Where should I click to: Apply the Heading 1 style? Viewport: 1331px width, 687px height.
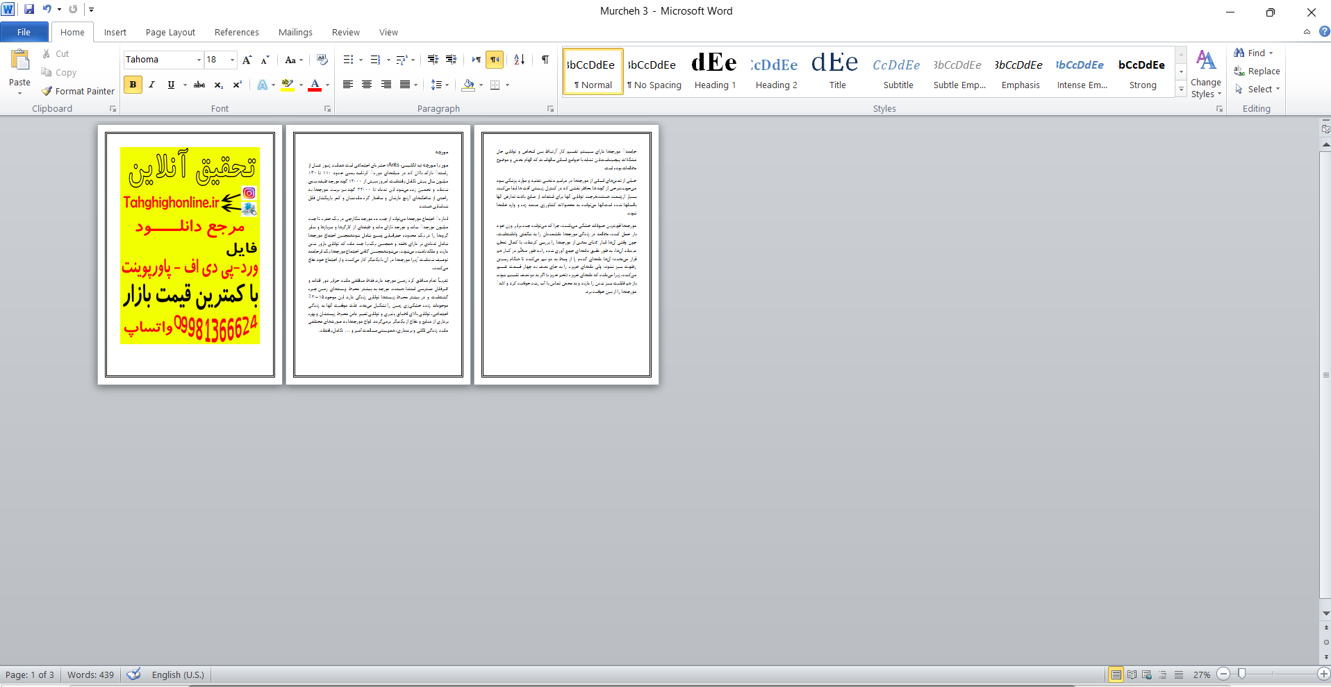(x=715, y=71)
